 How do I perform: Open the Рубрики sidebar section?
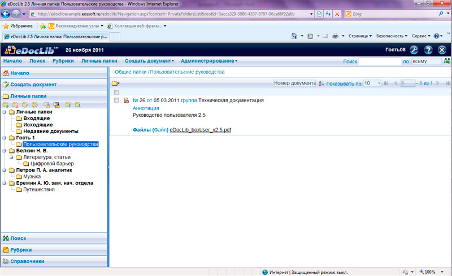(x=54, y=250)
